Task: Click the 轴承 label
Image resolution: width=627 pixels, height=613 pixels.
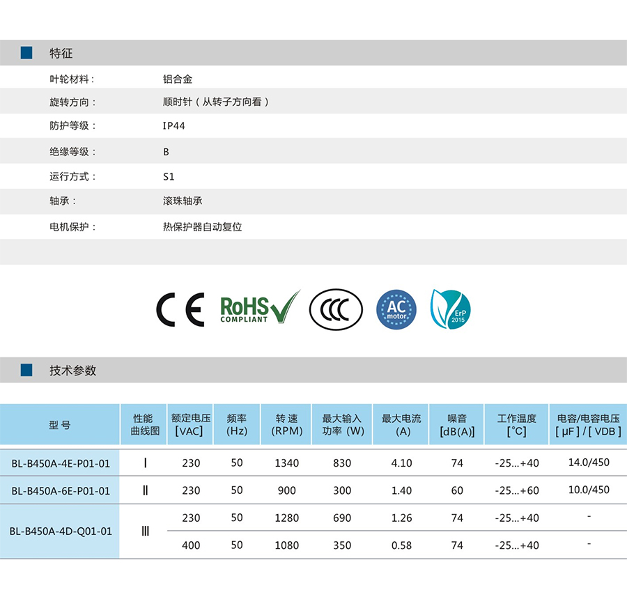Action: point(63,201)
